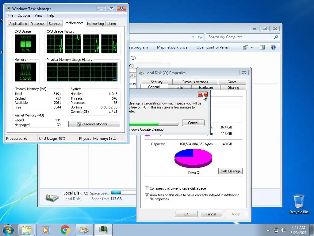Viewport: 314px width, 236px height.
Task: Open the view options dropdown arrow
Action: [x=252, y=47]
